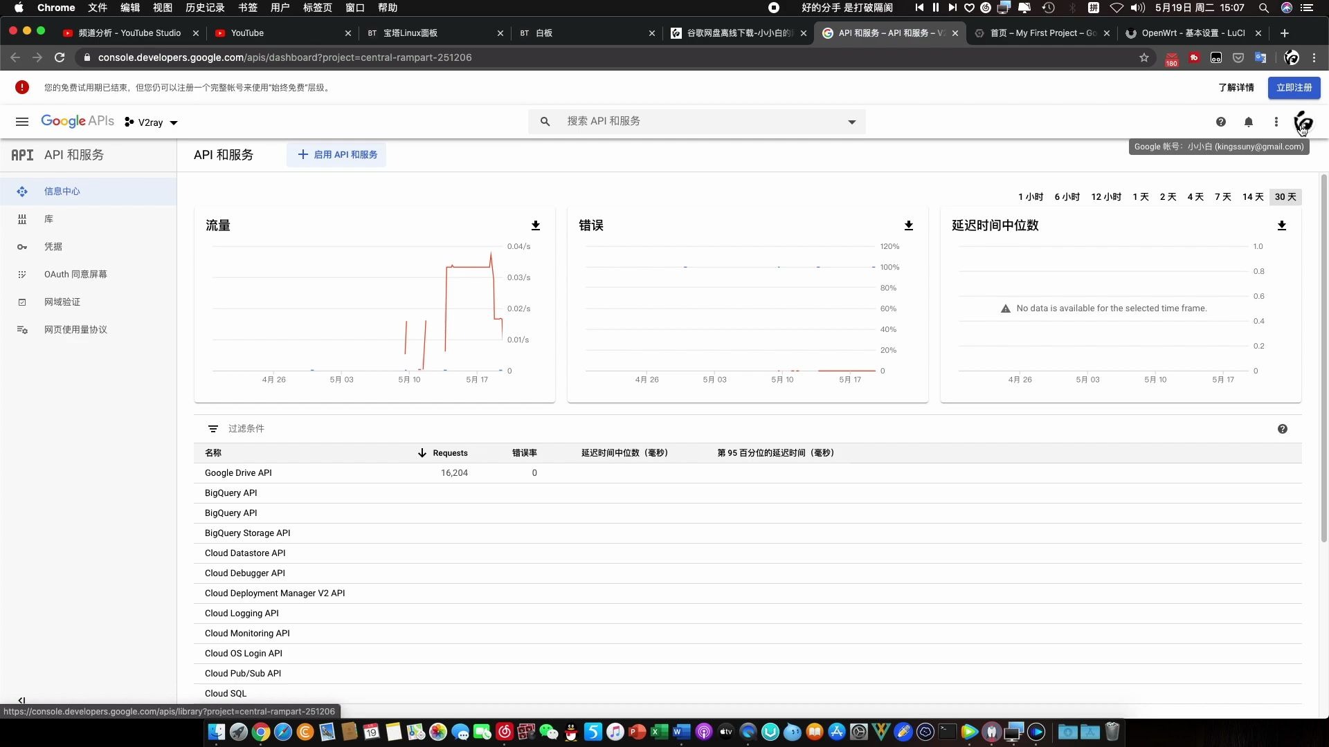Sort by the 名称 column
Screen dimensions: 1329x747
[213, 453]
